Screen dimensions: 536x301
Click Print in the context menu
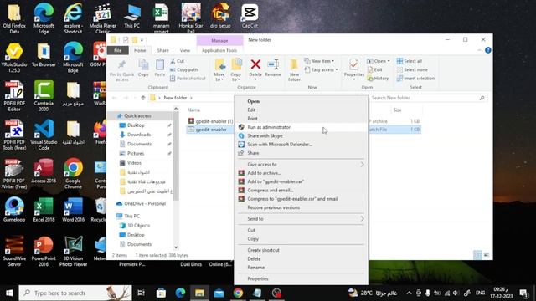[x=301, y=119]
